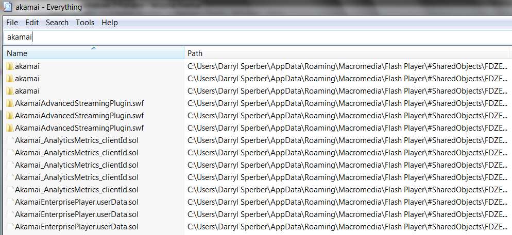
Task: Toggle the Name column sort arrow
Action: tap(93, 48)
